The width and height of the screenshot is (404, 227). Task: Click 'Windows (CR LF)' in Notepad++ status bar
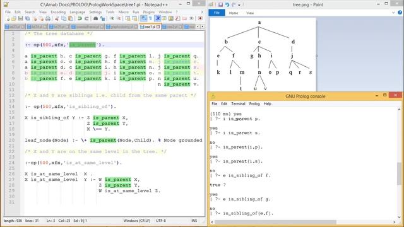coord(136,221)
